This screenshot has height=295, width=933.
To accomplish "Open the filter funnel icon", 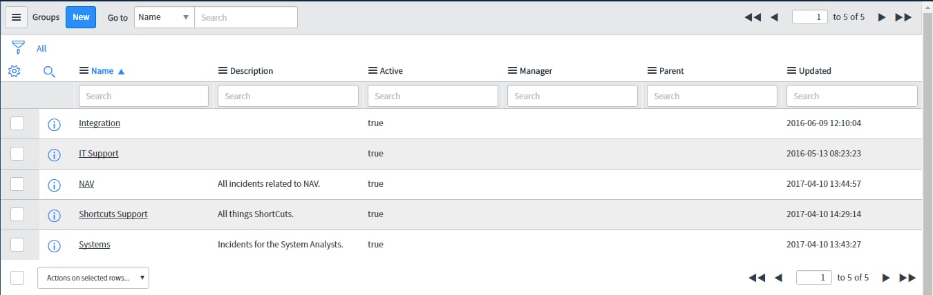I will pos(18,48).
